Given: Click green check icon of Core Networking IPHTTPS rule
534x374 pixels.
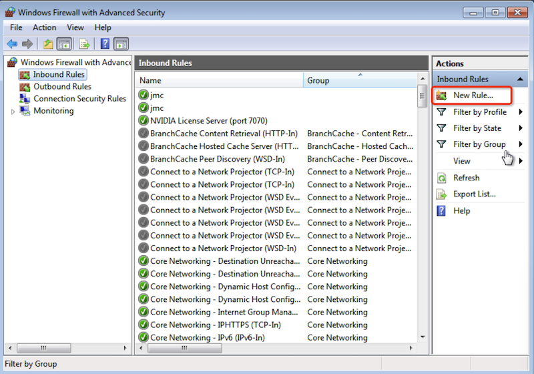Looking at the screenshot, I should pos(144,325).
